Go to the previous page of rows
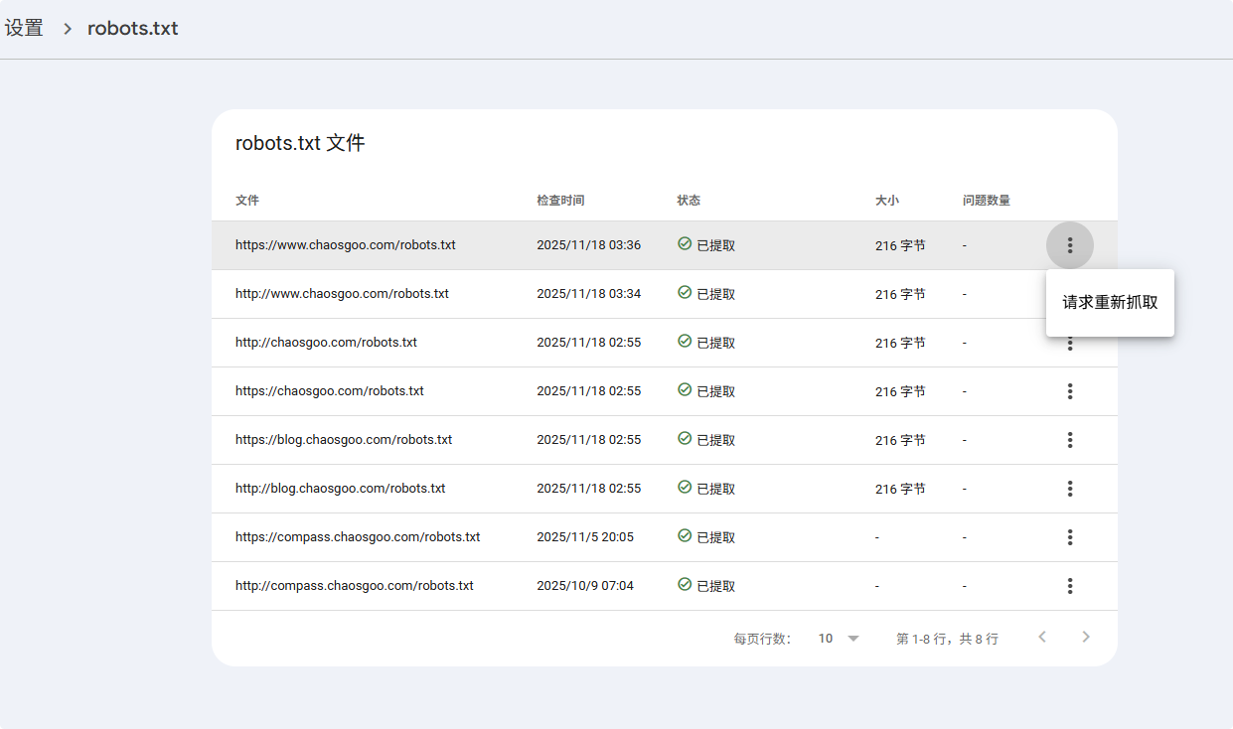 (x=1042, y=638)
